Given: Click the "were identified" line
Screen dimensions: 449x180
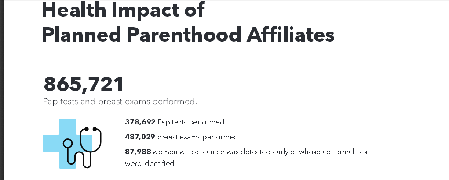Looking at the screenshot, I should pos(150,164).
